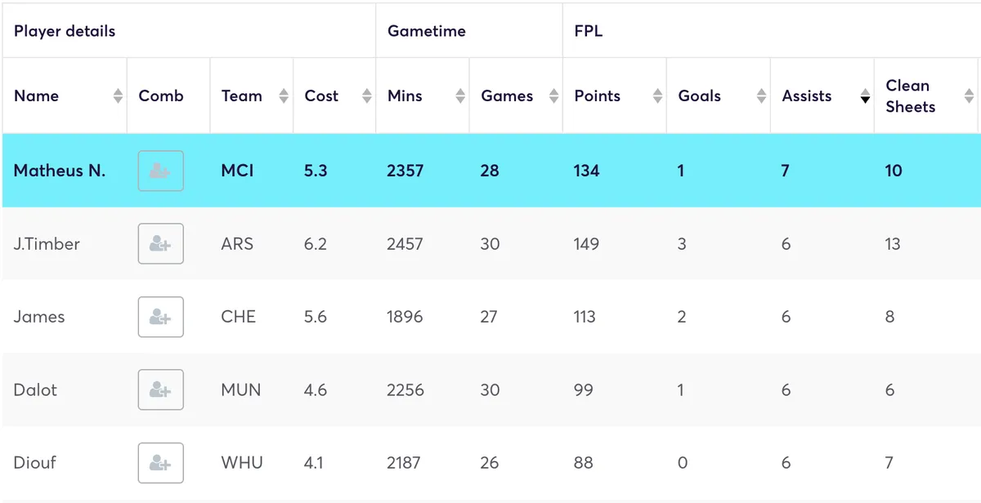Click the sort icon beside the Points header
981x503 pixels.
[x=658, y=96]
